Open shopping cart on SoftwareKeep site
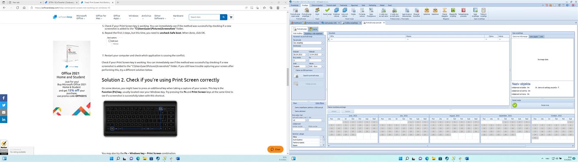This screenshot has width=578, height=162. coord(231,17)
